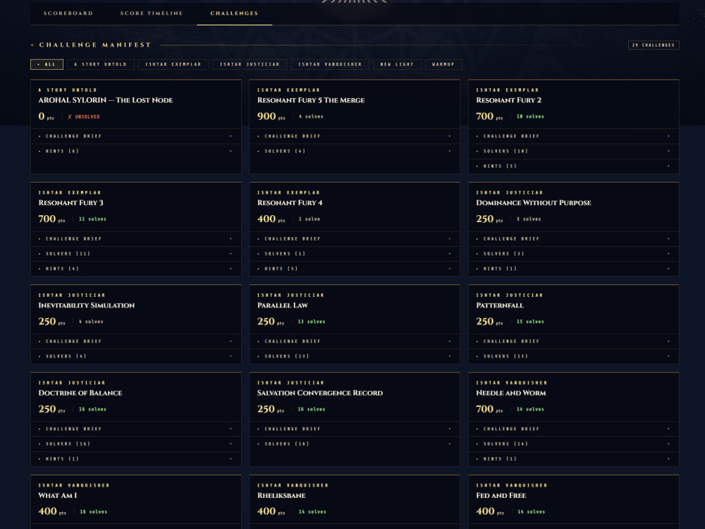Click the Needle and Worm title
The image size is (705, 529).
point(510,393)
